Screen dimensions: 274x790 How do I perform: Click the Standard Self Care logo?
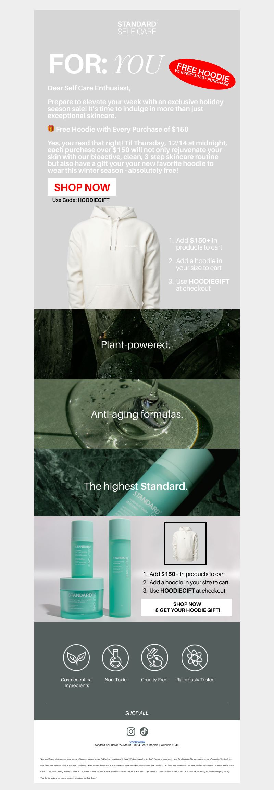[137, 28]
